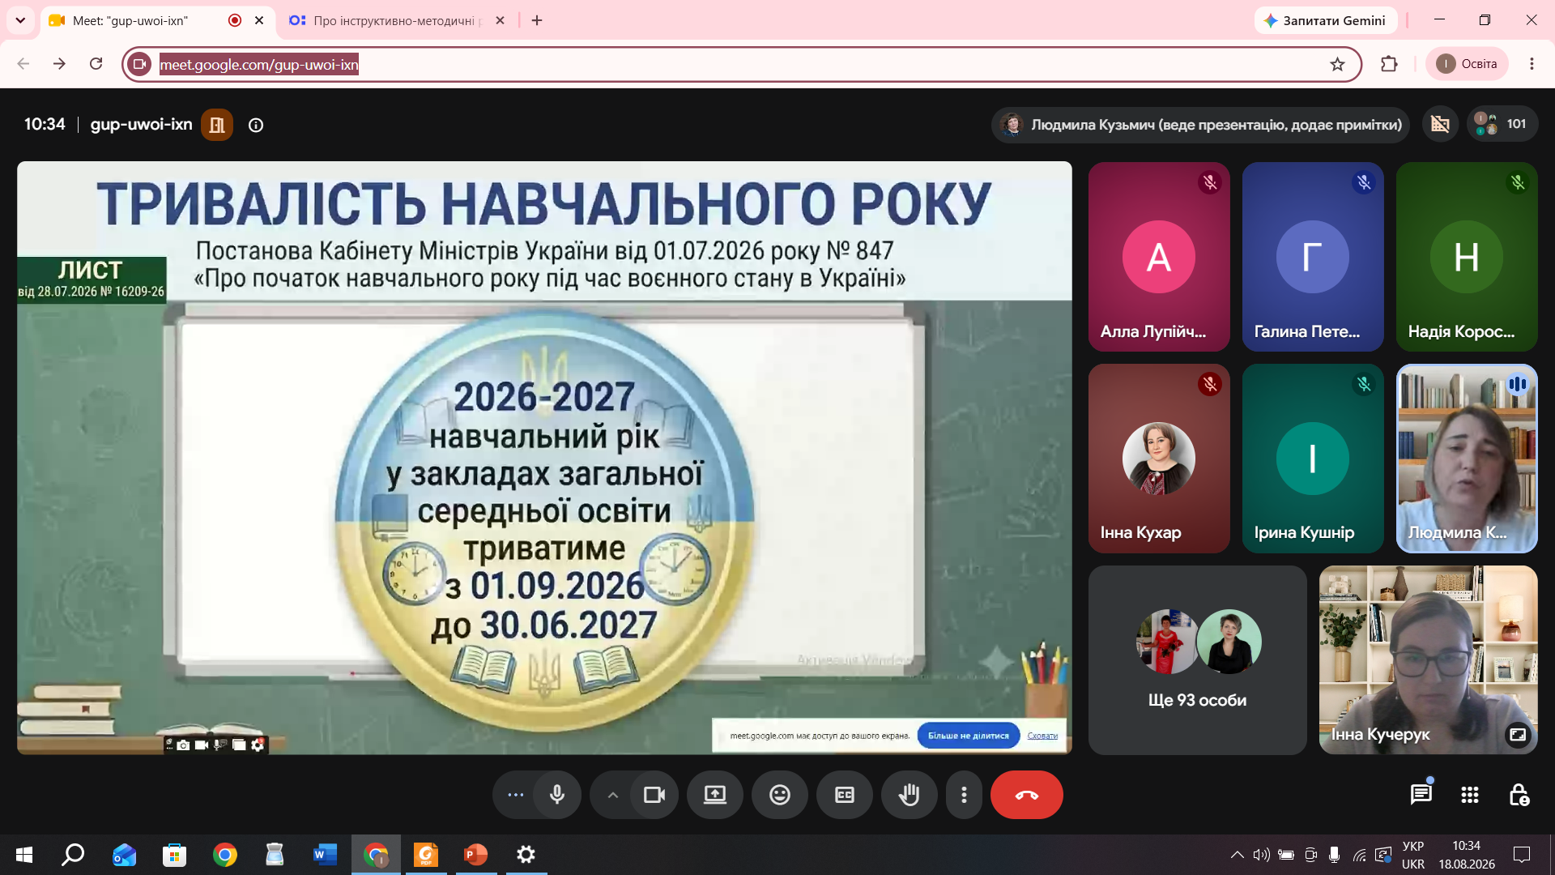The width and height of the screenshot is (1555, 875).
Task: Click the Людмила Кузьмич presenter banner
Action: pyautogui.click(x=1201, y=125)
